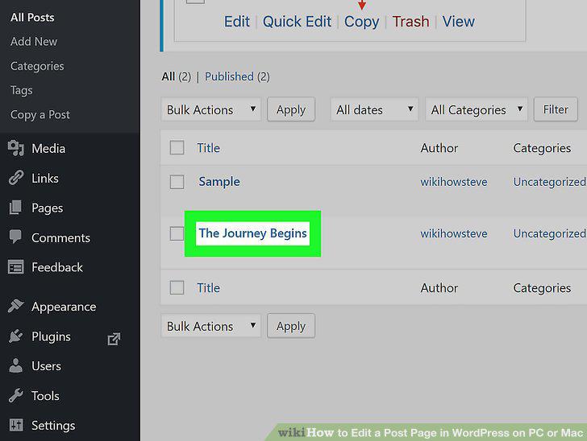Open the Appearance paintbrush icon
The height and width of the screenshot is (441, 587).
coord(16,306)
